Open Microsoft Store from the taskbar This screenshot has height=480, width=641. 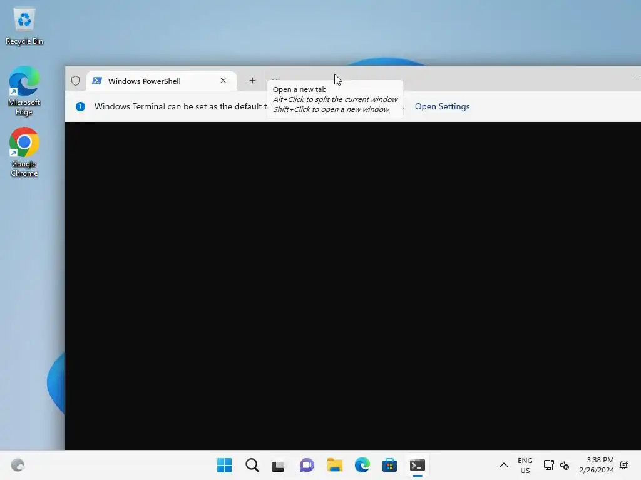click(389, 465)
